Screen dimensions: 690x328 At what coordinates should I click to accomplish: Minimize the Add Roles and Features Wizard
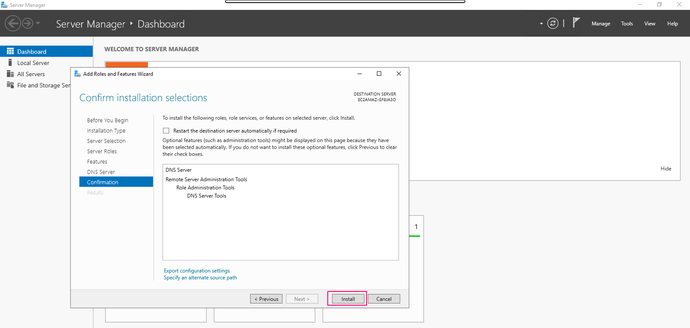[359, 74]
